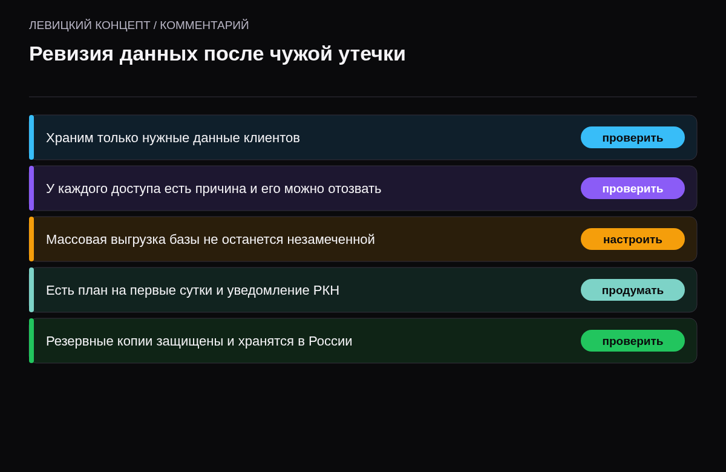Select text 'У каждого доступа есть причина и его можно отозвать'

click(x=214, y=189)
